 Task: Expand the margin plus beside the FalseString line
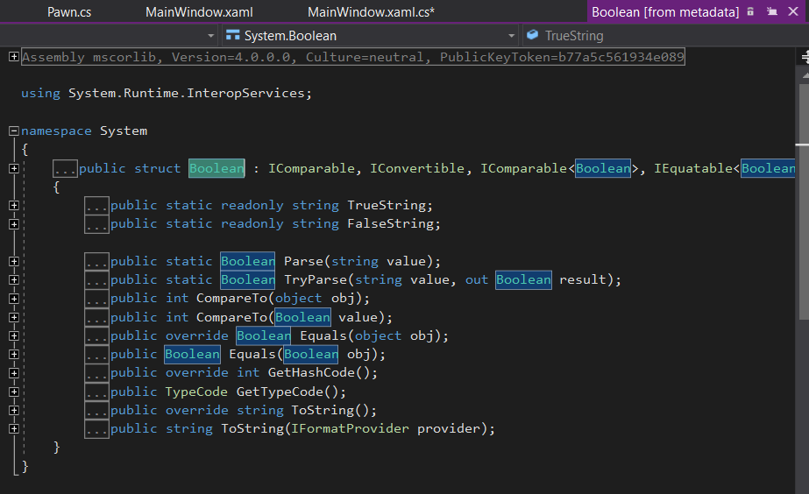(x=13, y=224)
